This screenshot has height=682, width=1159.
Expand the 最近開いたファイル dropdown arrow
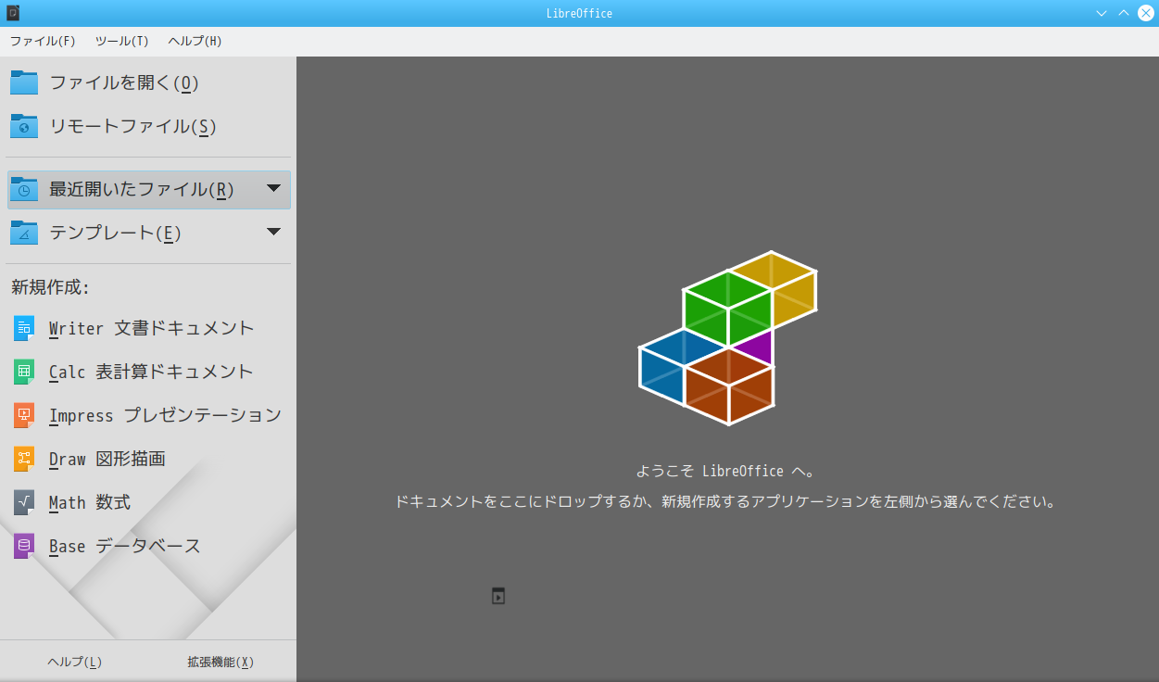click(274, 188)
